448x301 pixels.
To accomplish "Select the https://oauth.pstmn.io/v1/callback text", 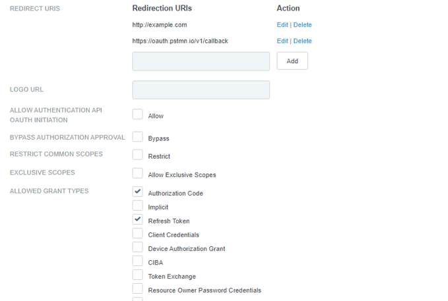I will coord(180,41).
